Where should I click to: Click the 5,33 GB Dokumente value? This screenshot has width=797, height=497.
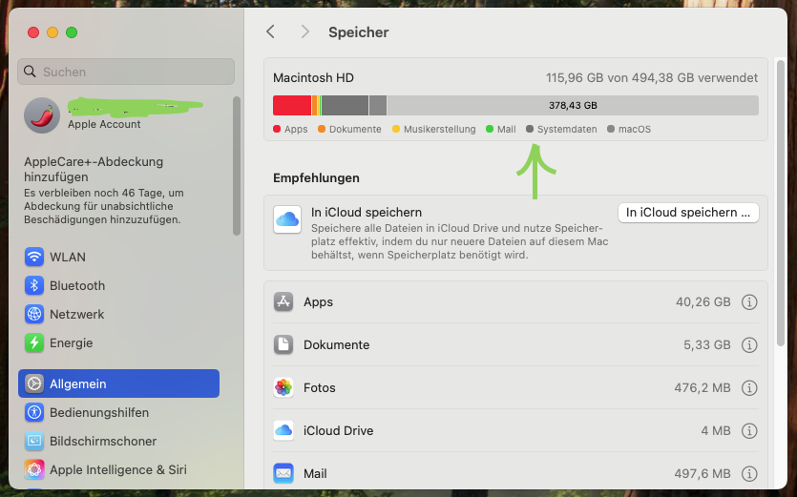point(706,345)
